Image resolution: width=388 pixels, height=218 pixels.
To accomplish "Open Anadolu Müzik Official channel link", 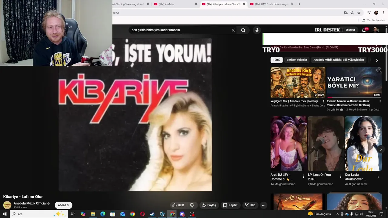I will [30, 203].
